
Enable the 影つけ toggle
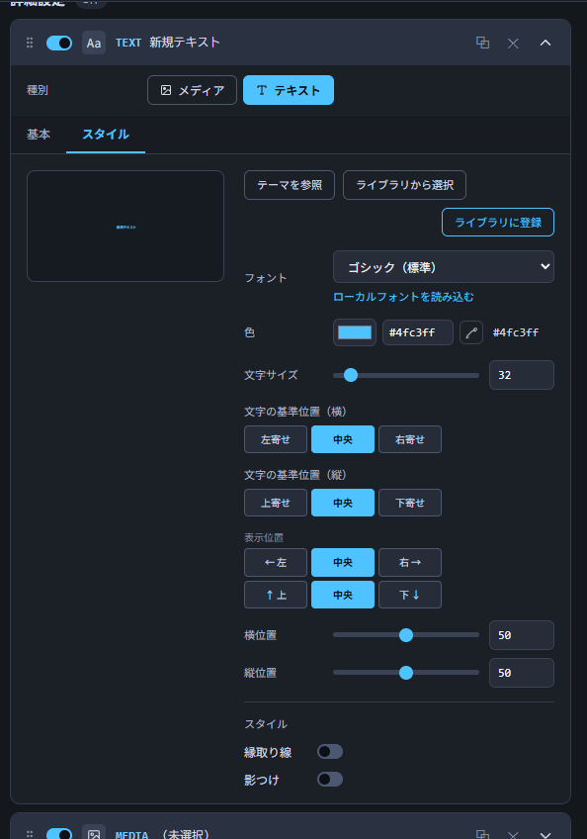tap(330, 779)
